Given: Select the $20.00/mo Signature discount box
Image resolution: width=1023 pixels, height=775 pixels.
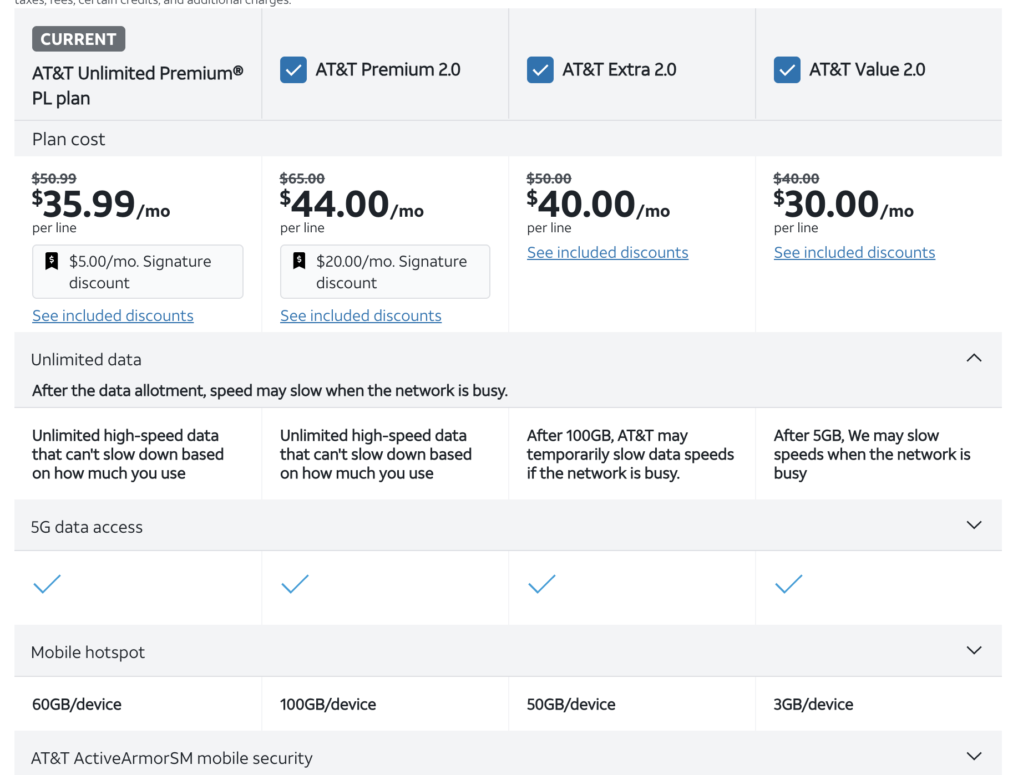Looking at the screenshot, I should coord(385,272).
